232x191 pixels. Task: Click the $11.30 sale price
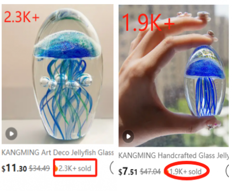pos(14,168)
